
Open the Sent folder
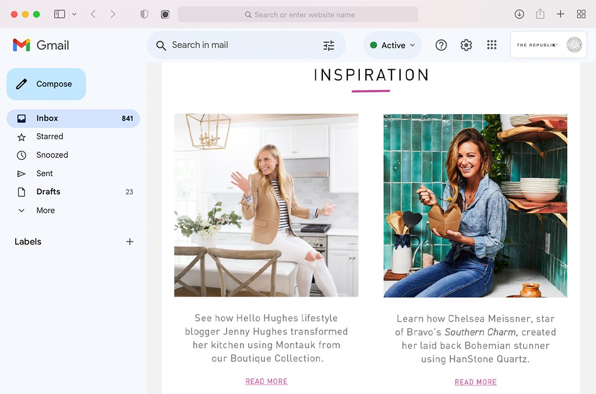point(73,174)
